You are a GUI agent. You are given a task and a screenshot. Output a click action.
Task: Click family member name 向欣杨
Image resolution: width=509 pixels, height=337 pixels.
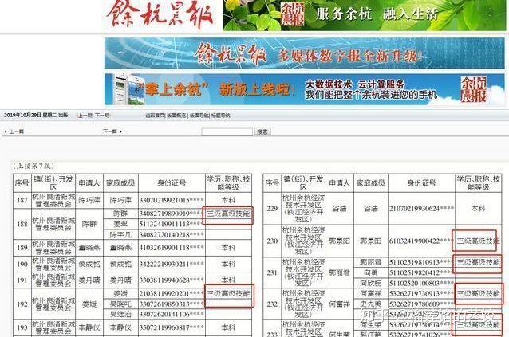(371, 283)
